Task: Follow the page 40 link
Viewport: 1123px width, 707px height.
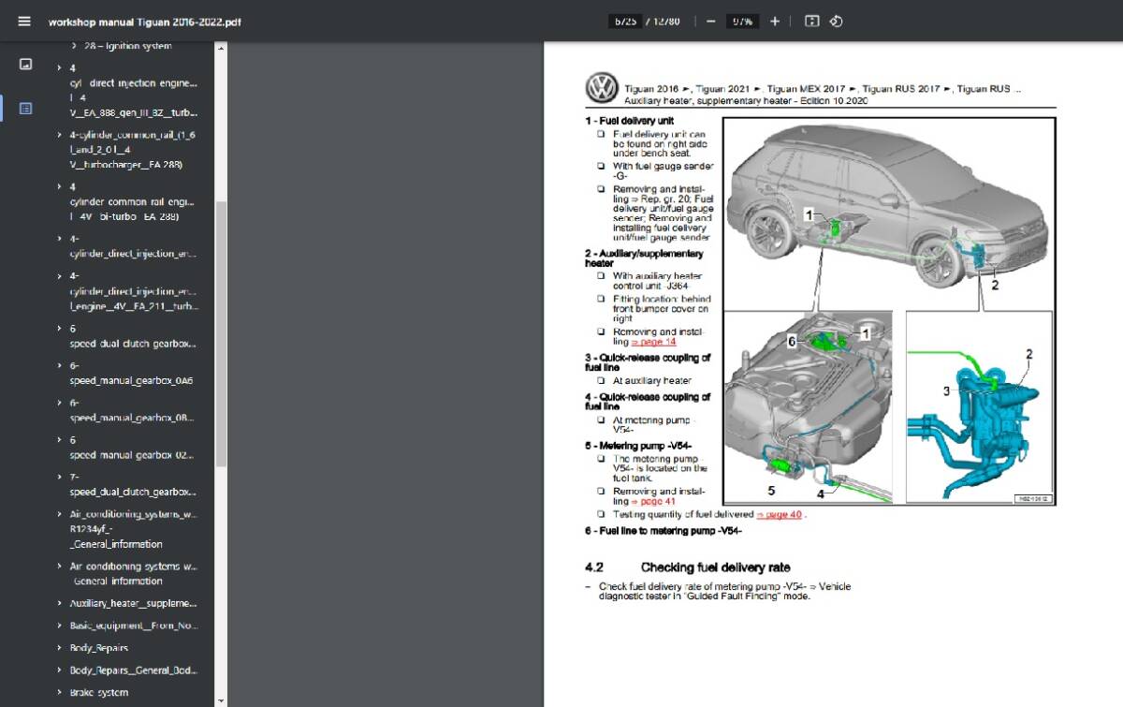Action: (x=779, y=514)
